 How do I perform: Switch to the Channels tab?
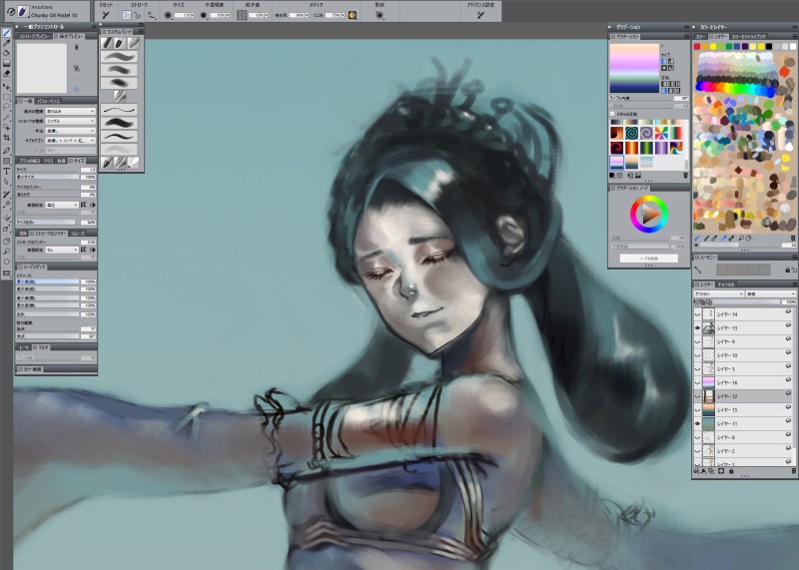[726, 285]
